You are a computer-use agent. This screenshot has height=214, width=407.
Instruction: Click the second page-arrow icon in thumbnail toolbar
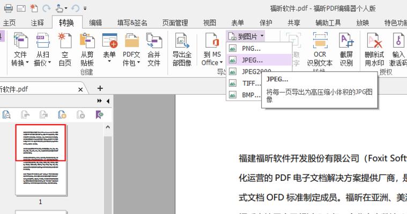click(x=25, y=114)
